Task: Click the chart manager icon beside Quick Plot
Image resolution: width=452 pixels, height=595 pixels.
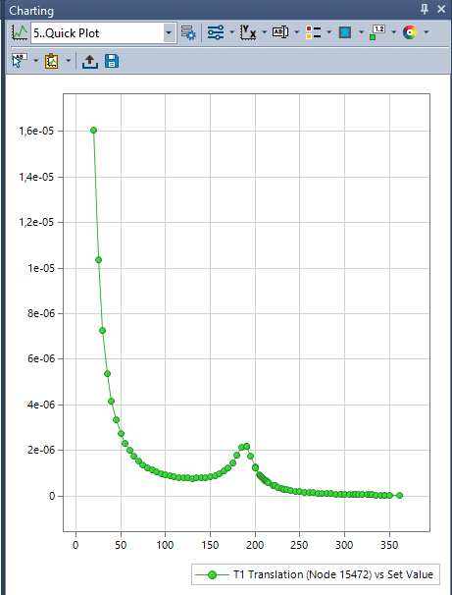Action: click(x=20, y=33)
